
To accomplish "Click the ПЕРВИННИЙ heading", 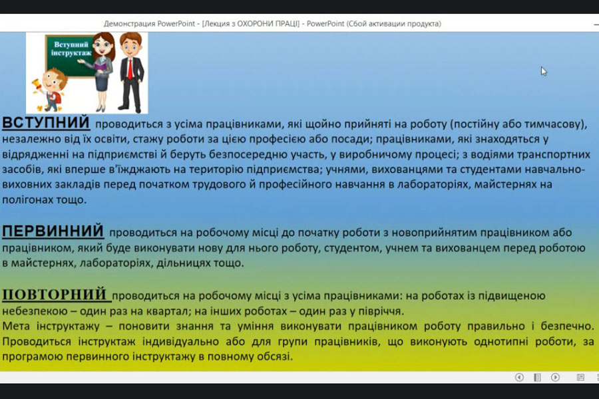I will (x=53, y=231).
